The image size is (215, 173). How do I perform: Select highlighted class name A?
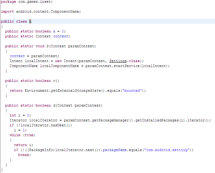point(30,21)
